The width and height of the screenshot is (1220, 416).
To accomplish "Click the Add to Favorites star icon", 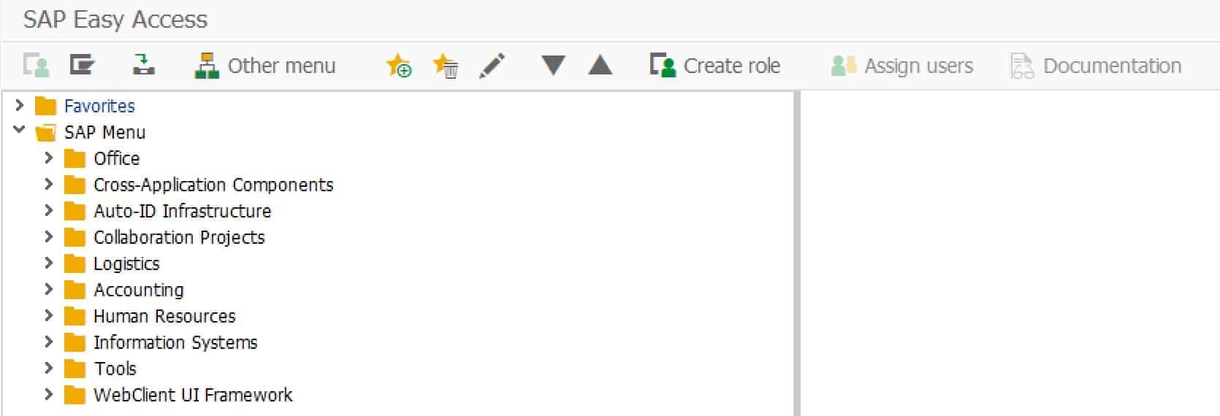I will point(399,66).
